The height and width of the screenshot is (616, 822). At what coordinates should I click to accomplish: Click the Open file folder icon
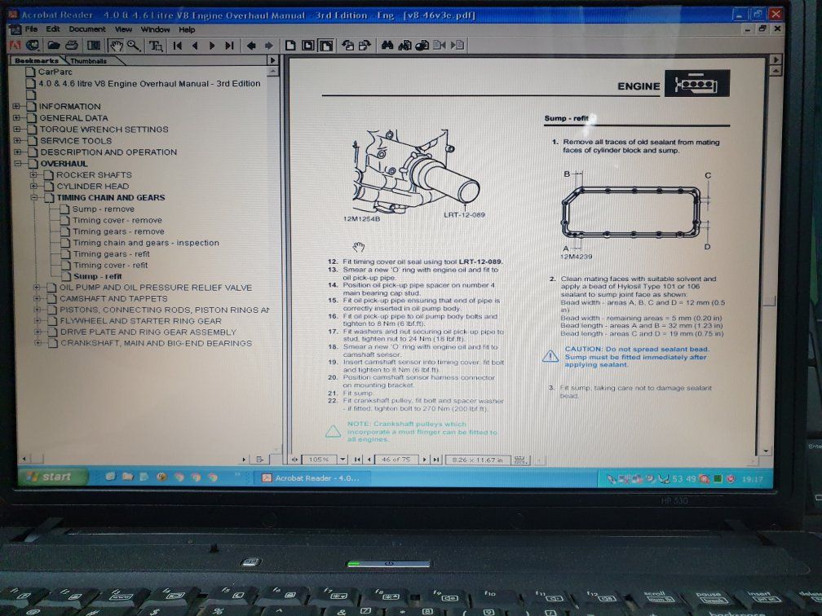pos(54,46)
